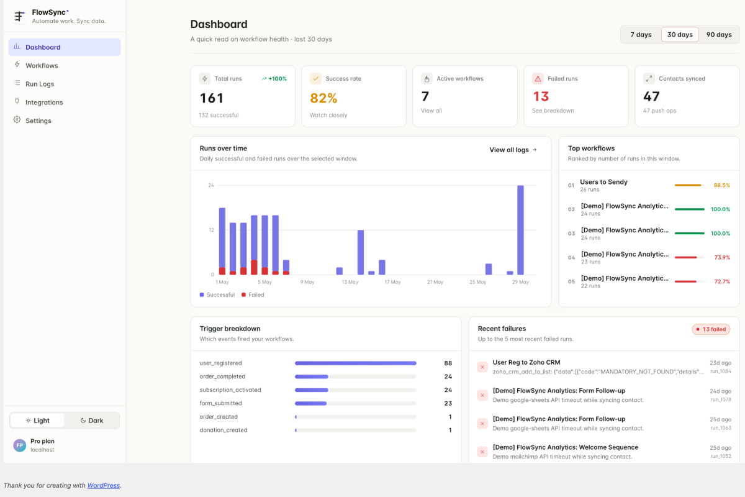
Task: Switch to Dark theme
Action: pos(92,421)
